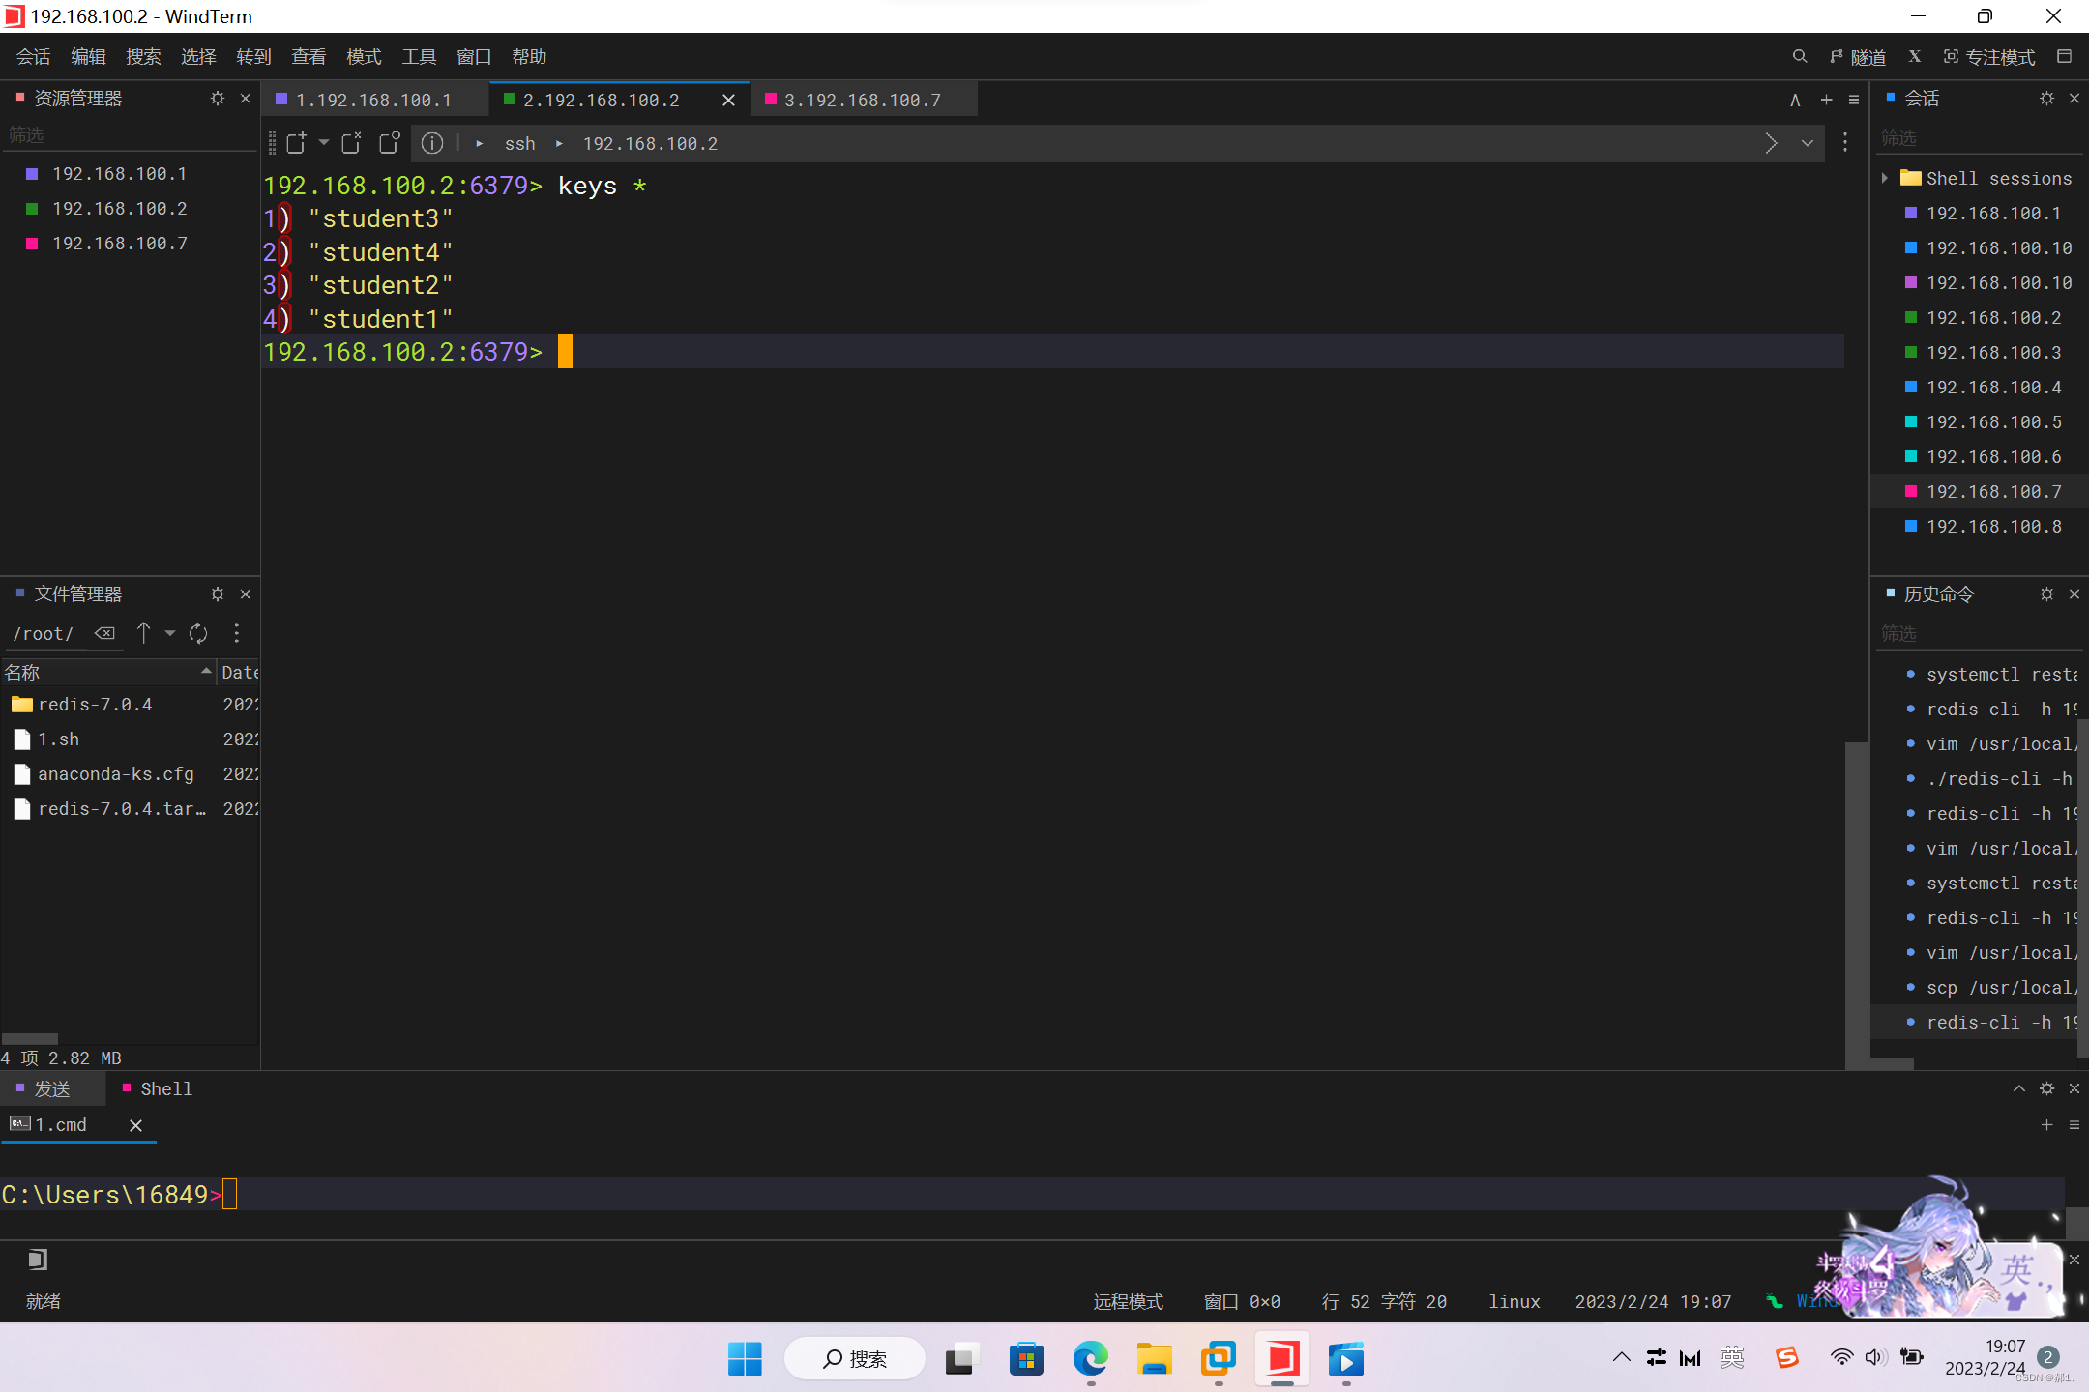Toggle the layout pane button top right
The width and height of the screenshot is (2089, 1392).
2064,57
